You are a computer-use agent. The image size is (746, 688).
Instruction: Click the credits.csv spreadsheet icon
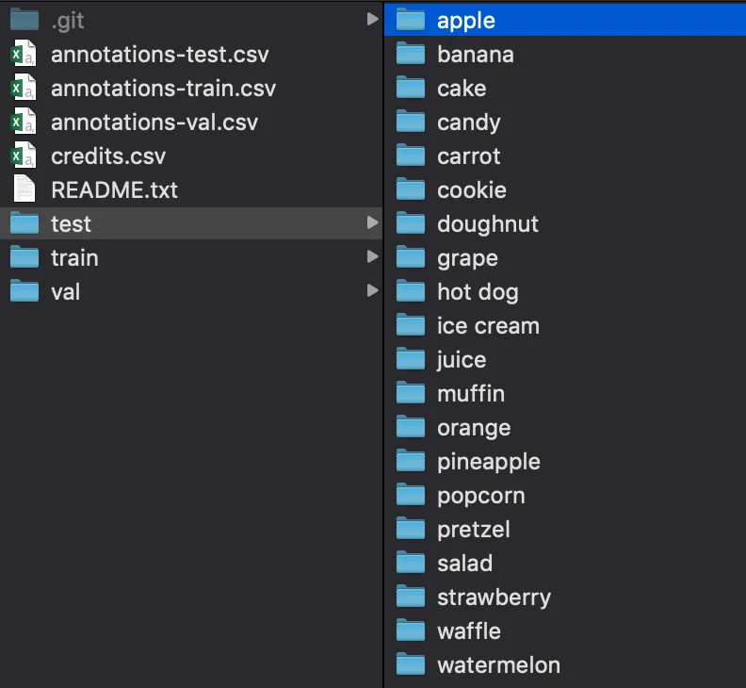[24, 156]
